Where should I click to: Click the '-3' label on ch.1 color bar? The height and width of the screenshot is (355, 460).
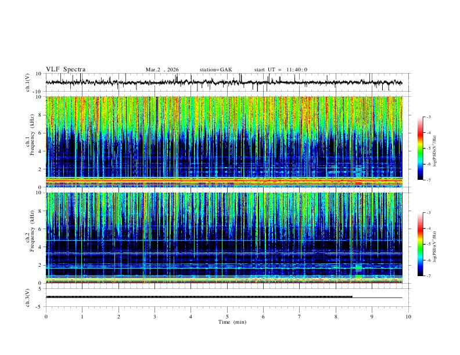429,117
